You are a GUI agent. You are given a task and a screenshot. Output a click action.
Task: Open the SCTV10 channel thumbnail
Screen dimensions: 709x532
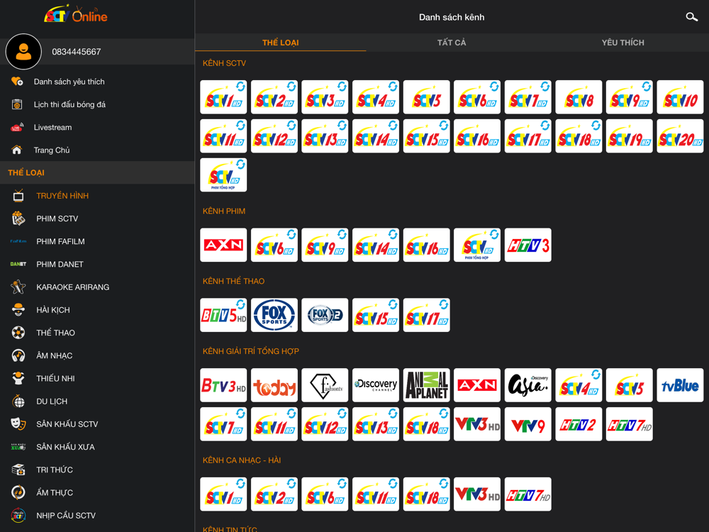[x=680, y=96]
